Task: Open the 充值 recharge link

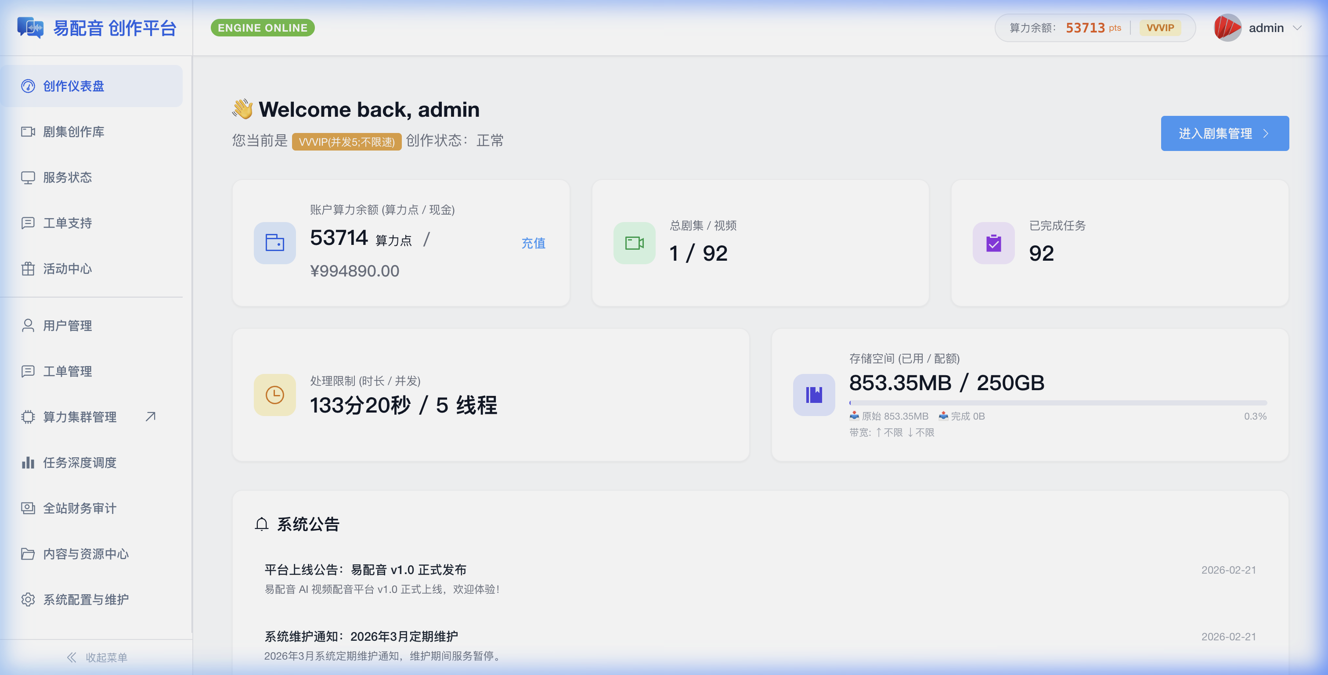Action: (x=534, y=243)
